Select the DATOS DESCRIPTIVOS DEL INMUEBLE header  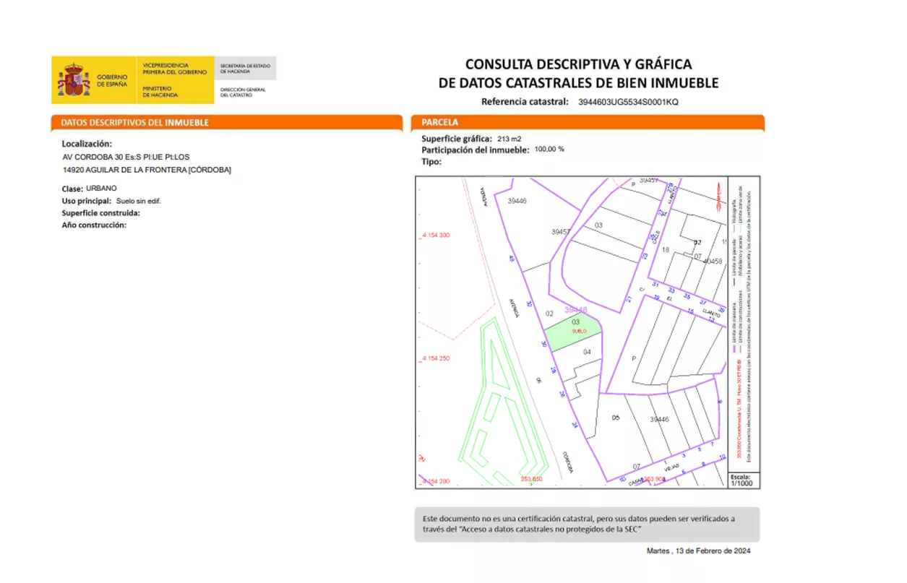[x=134, y=123]
